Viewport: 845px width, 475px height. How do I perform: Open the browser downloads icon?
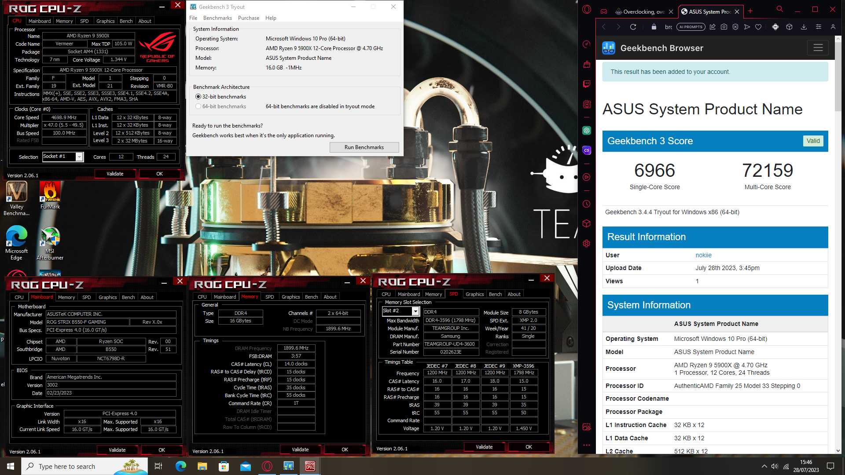click(x=804, y=27)
